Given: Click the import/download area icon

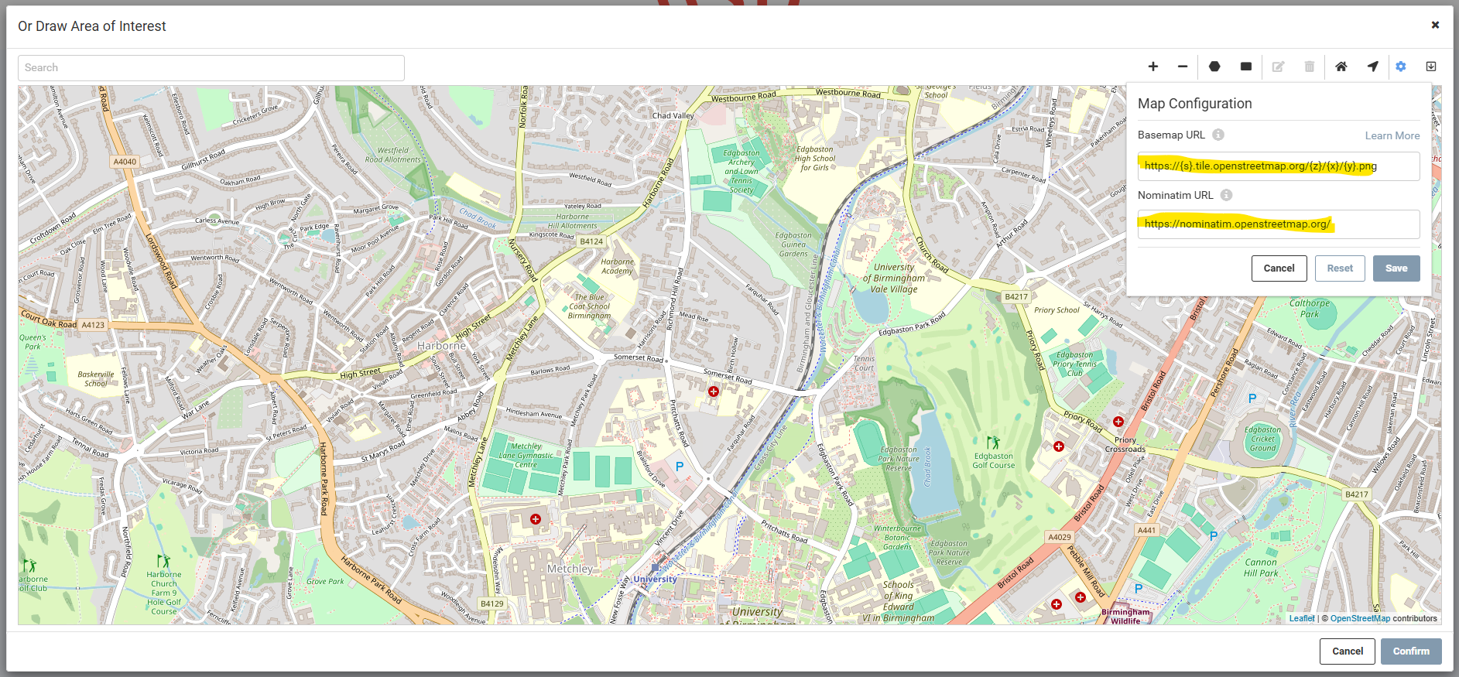Looking at the screenshot, I should click(x=1431, y=67).
